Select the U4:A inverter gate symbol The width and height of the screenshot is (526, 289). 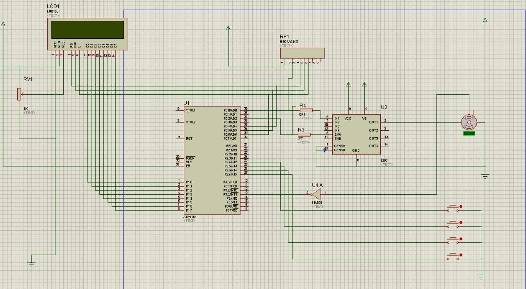coord(316,194)
